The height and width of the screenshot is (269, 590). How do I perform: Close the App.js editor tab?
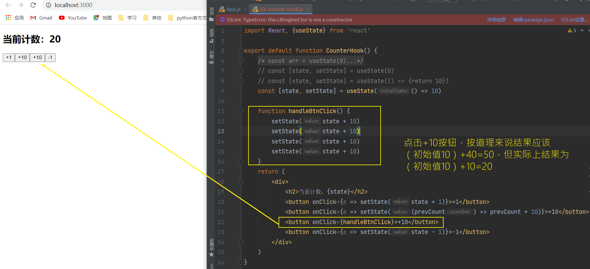245,9
